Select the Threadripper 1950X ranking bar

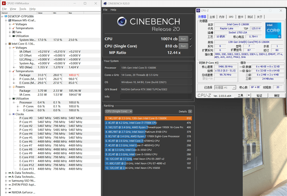pos(148,127)
